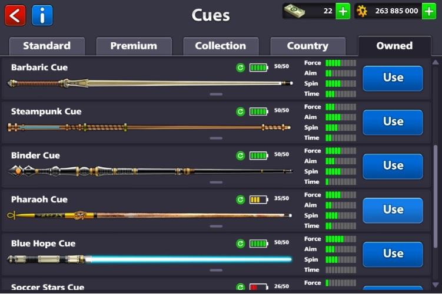
Task: Equip the Binder Cue
Action: [x=393, y=167]
